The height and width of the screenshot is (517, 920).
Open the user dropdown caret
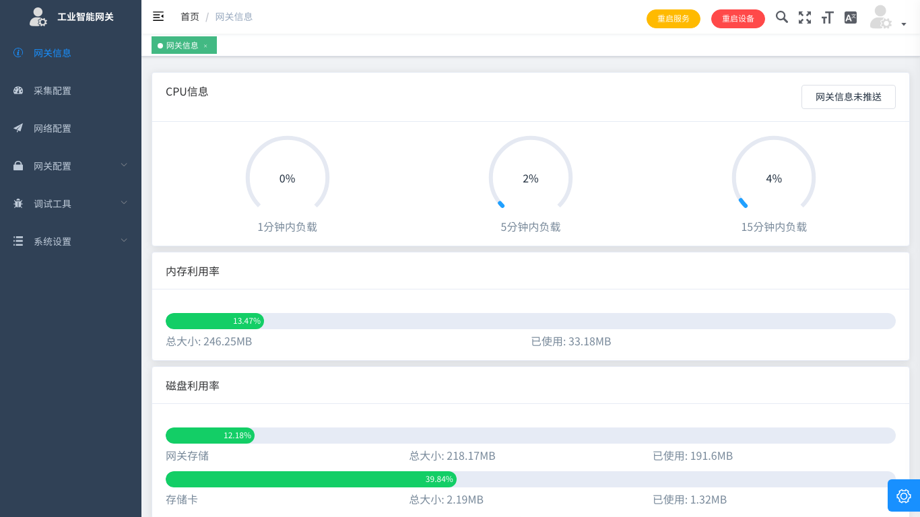904,24
